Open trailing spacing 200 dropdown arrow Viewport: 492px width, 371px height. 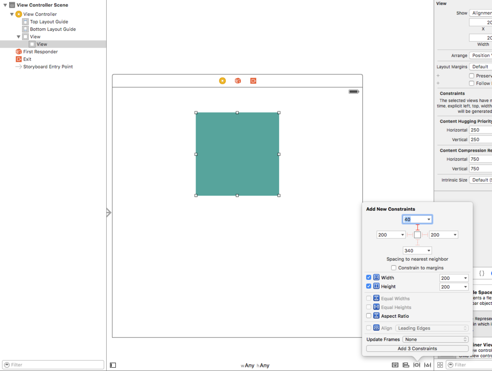coord(455,235)
